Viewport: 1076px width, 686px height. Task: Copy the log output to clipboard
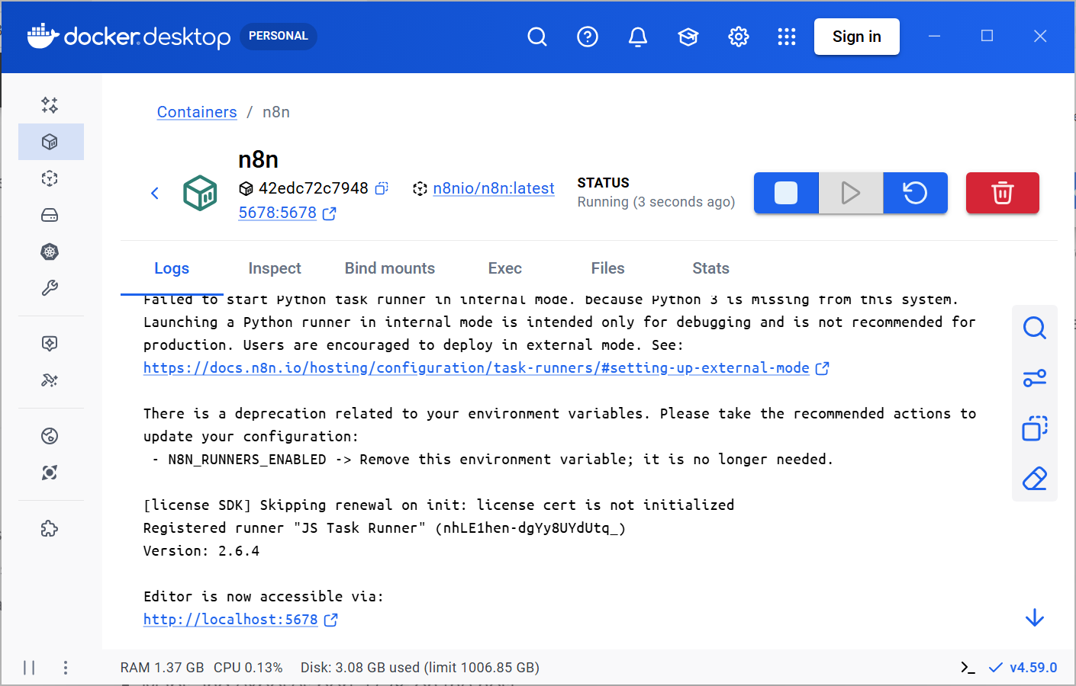1034,428
